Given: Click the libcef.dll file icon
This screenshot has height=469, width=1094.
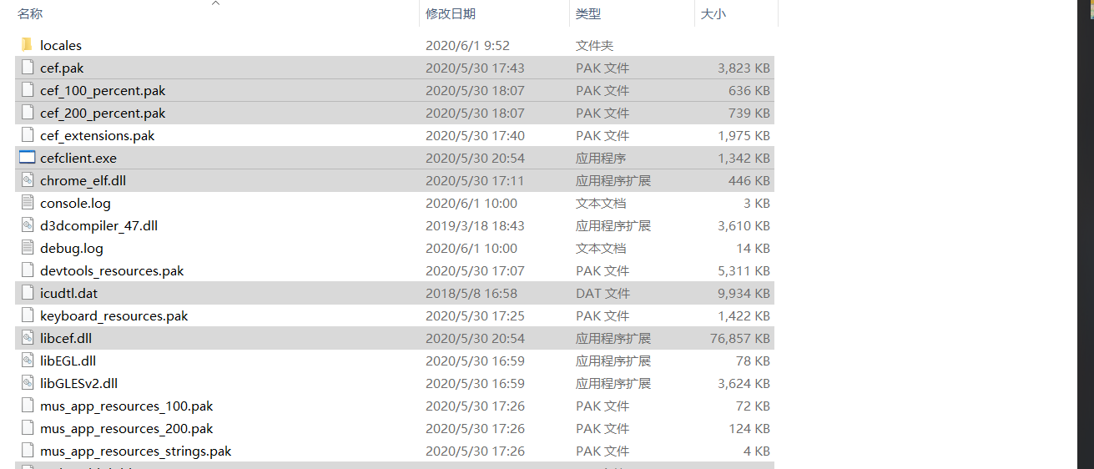Looking at the screenshot, I should (27, 338).
